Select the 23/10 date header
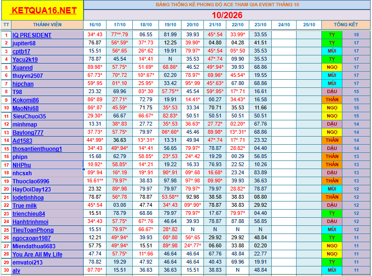372x276 pixels. point(260,25)
